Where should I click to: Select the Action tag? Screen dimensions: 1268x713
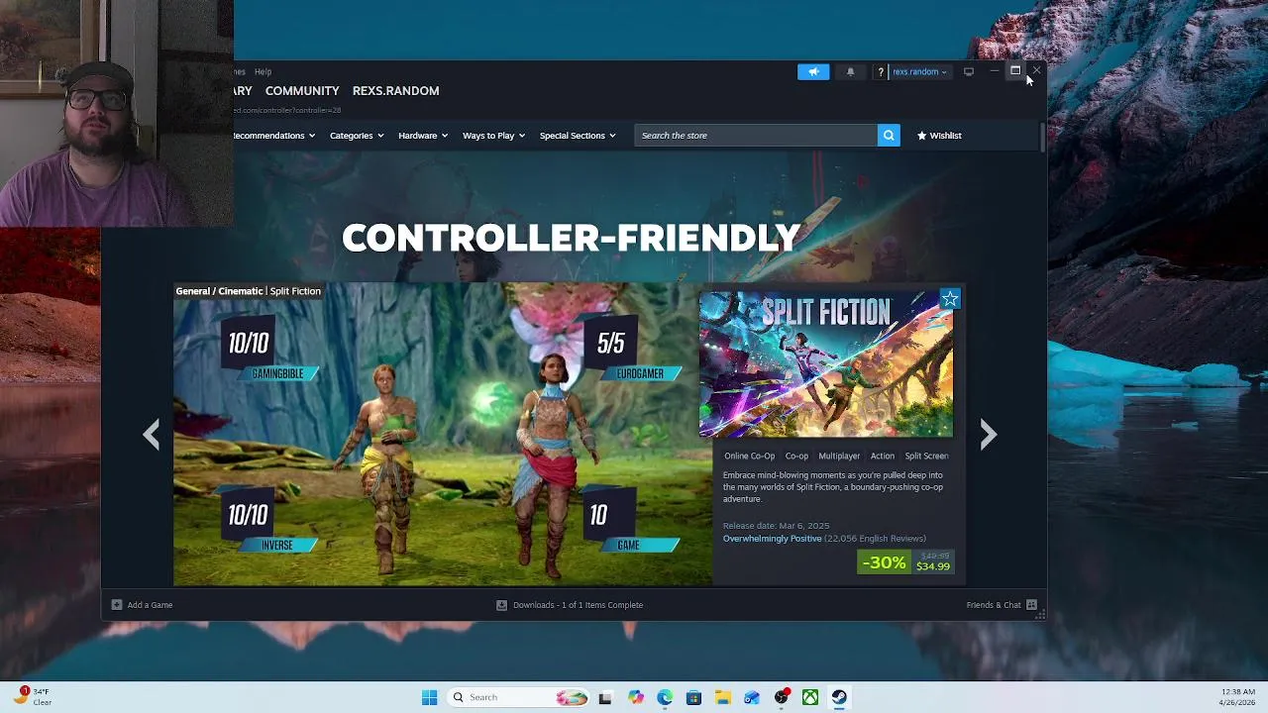(x=882, y=456)
